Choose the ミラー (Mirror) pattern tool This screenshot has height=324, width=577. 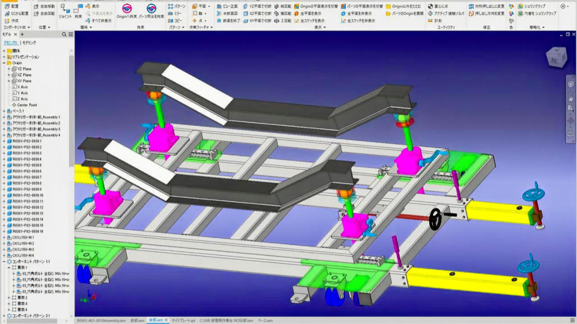point(175,13)
